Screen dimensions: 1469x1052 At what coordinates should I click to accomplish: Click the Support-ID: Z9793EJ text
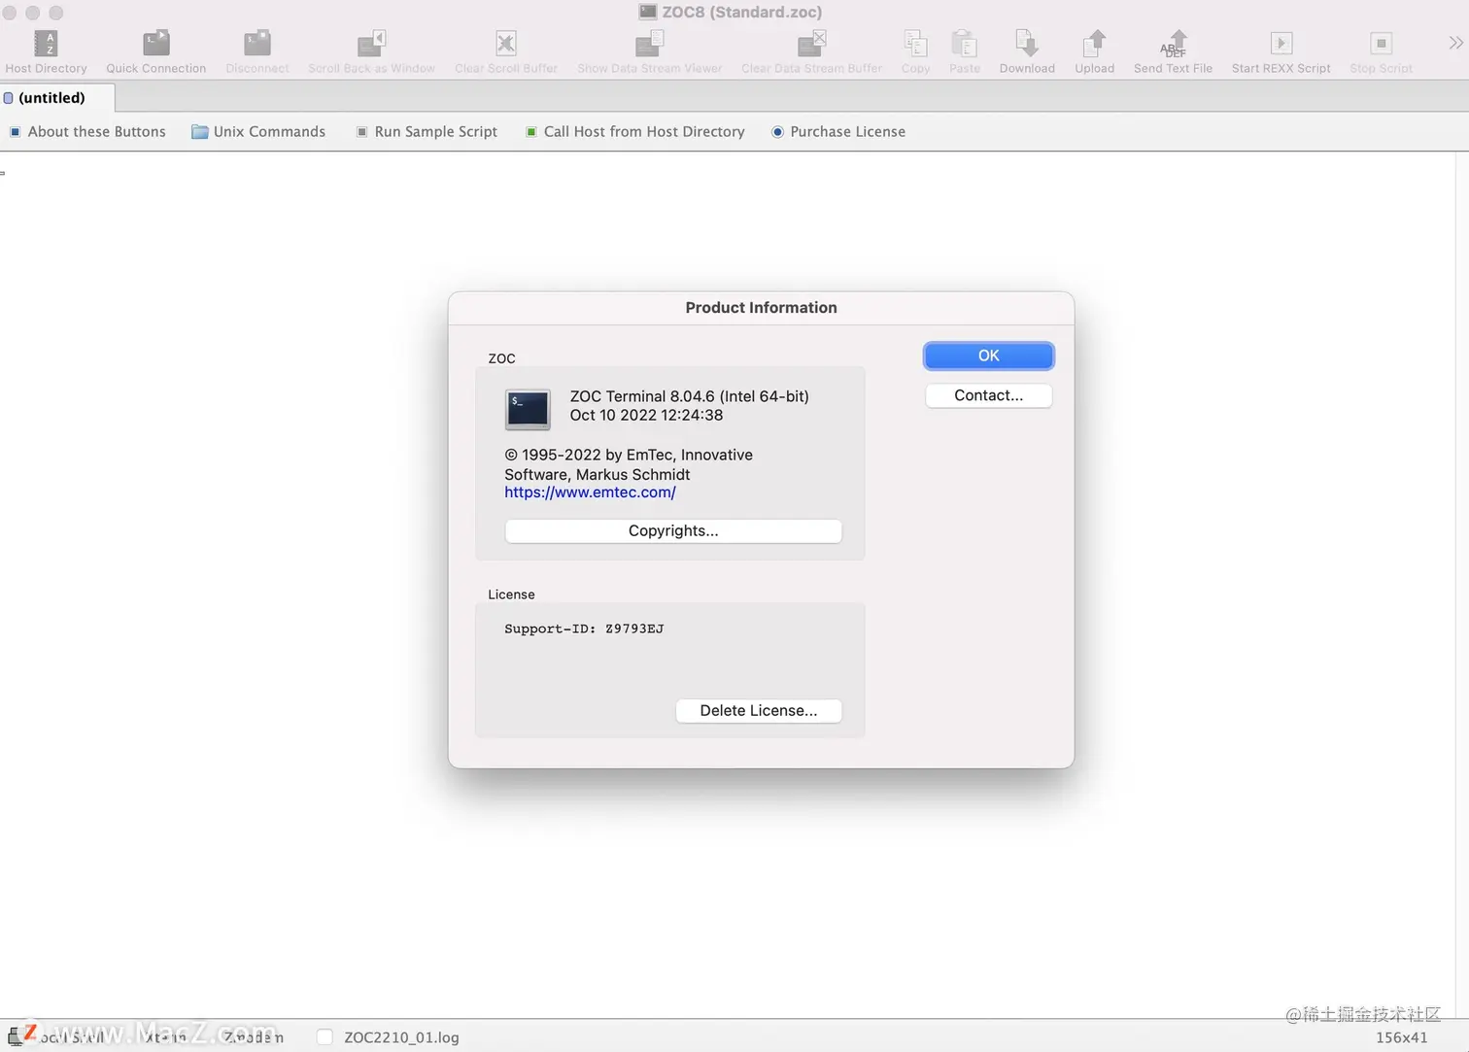coord(584,628)
